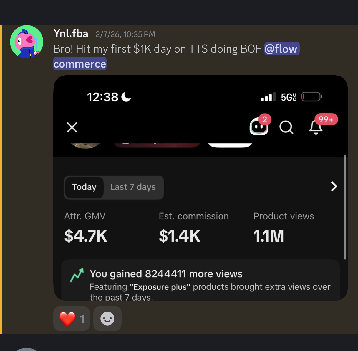Click the green trending-up arrow icon

tap(77, 275)
